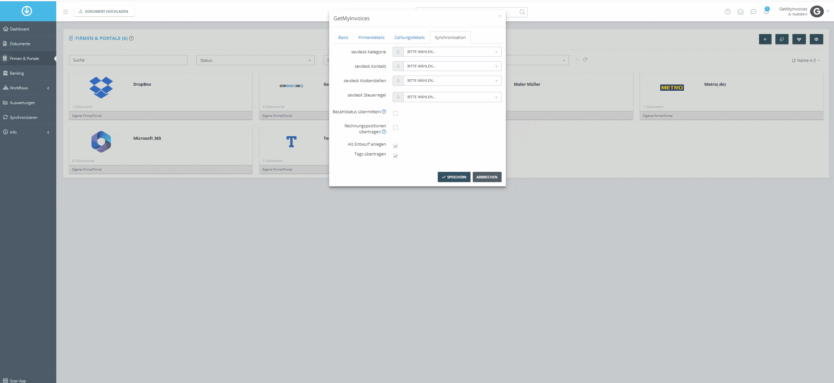The width and height of the screenshot is (834, 383).
Task: Open help for Bezahlstatus übermitteln
Action: pos(384,112)
